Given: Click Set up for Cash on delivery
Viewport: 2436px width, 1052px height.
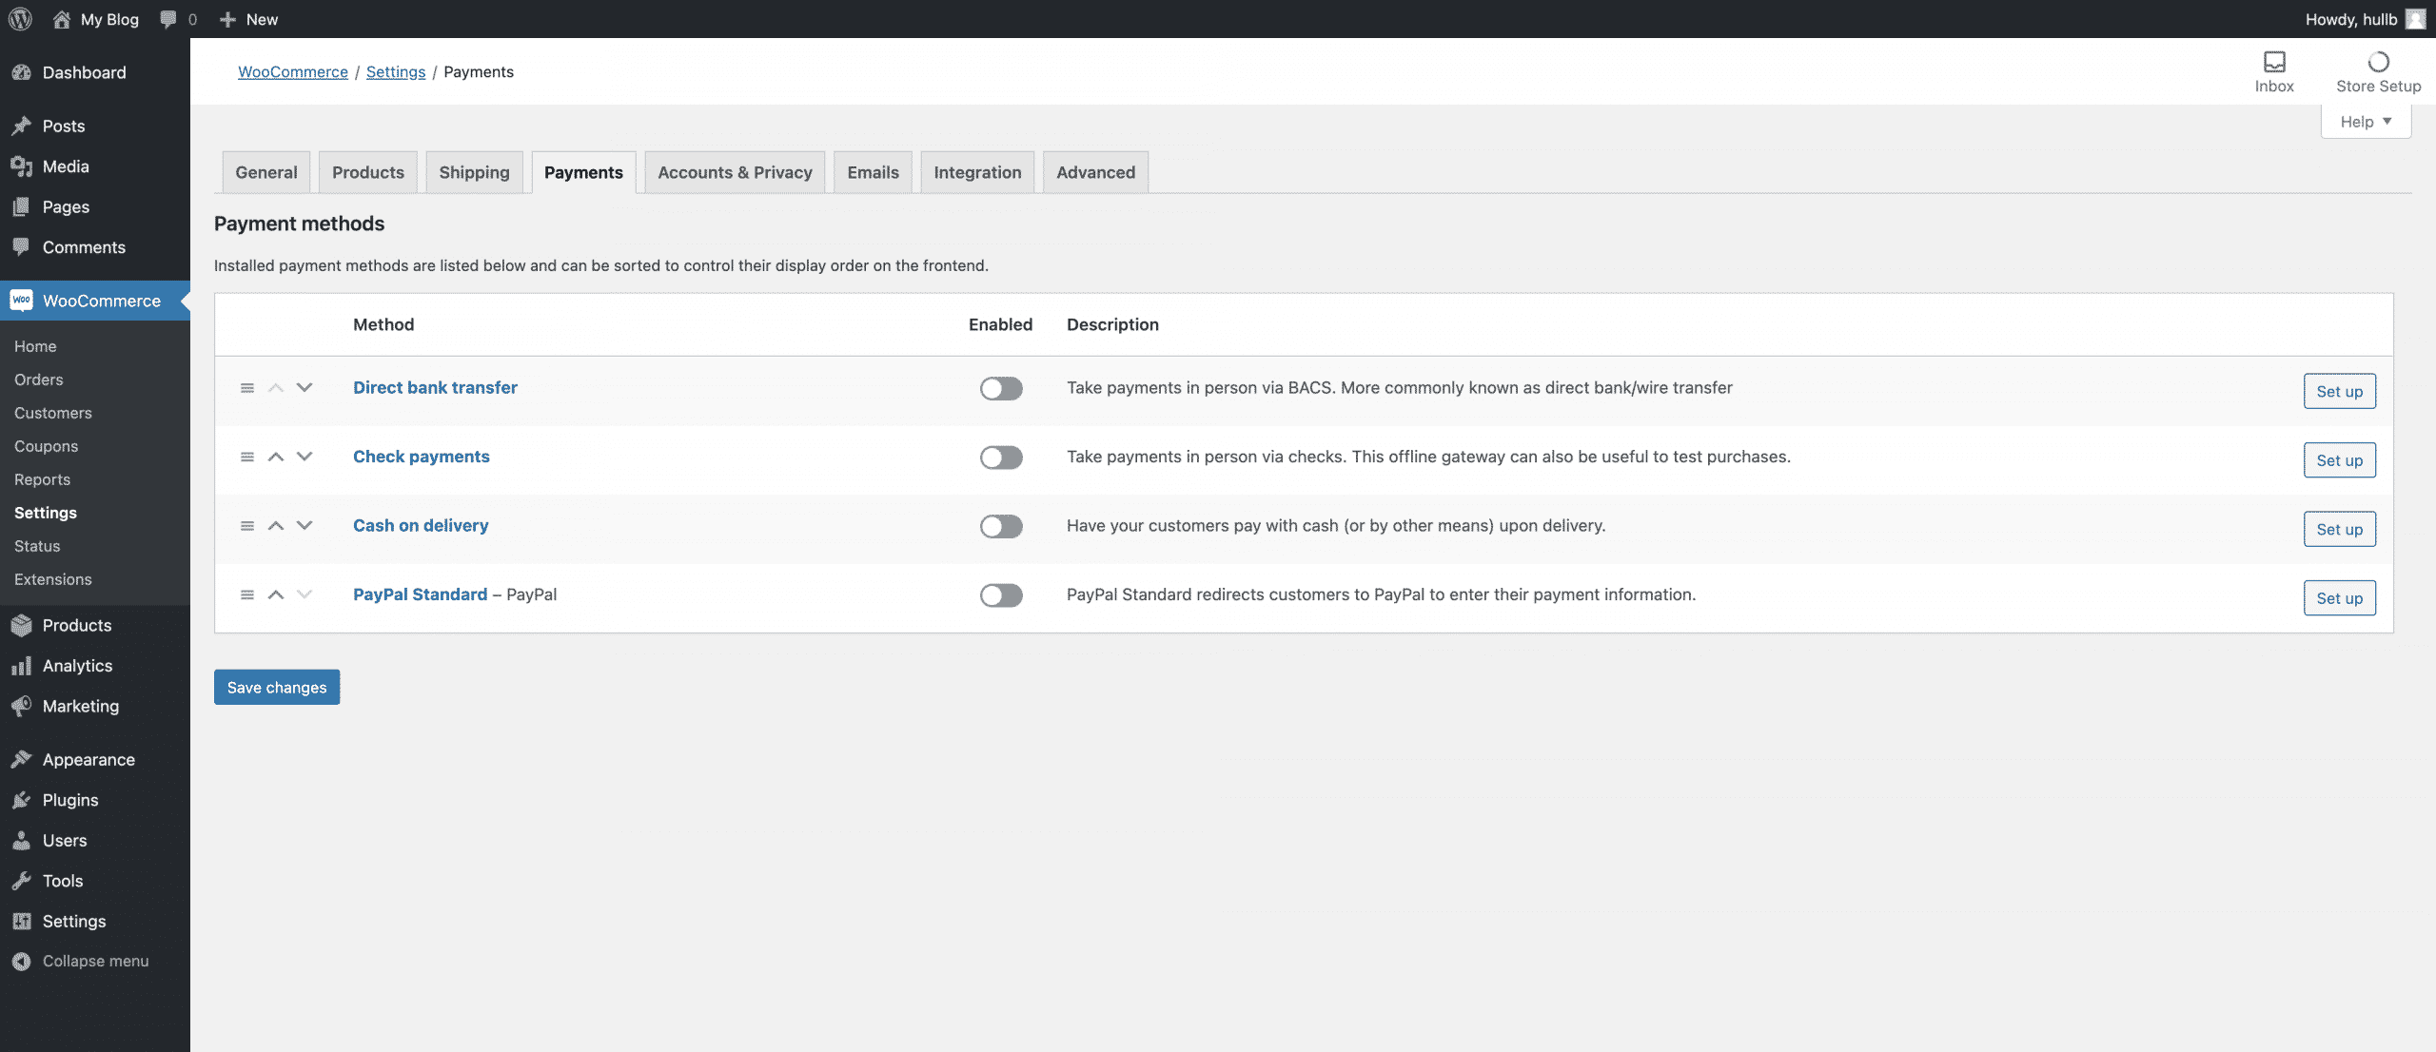Looking at the screenshot, I should [2339, 529].
